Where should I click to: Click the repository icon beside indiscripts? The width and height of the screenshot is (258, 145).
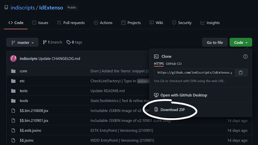6,8
